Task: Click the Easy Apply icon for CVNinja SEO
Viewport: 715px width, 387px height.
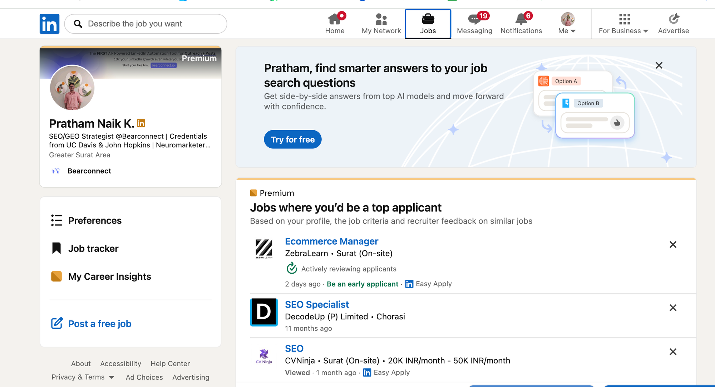Action: [367, 372]
